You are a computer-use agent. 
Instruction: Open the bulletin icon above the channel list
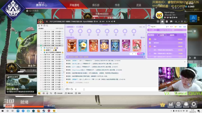(x=44, y=26)
